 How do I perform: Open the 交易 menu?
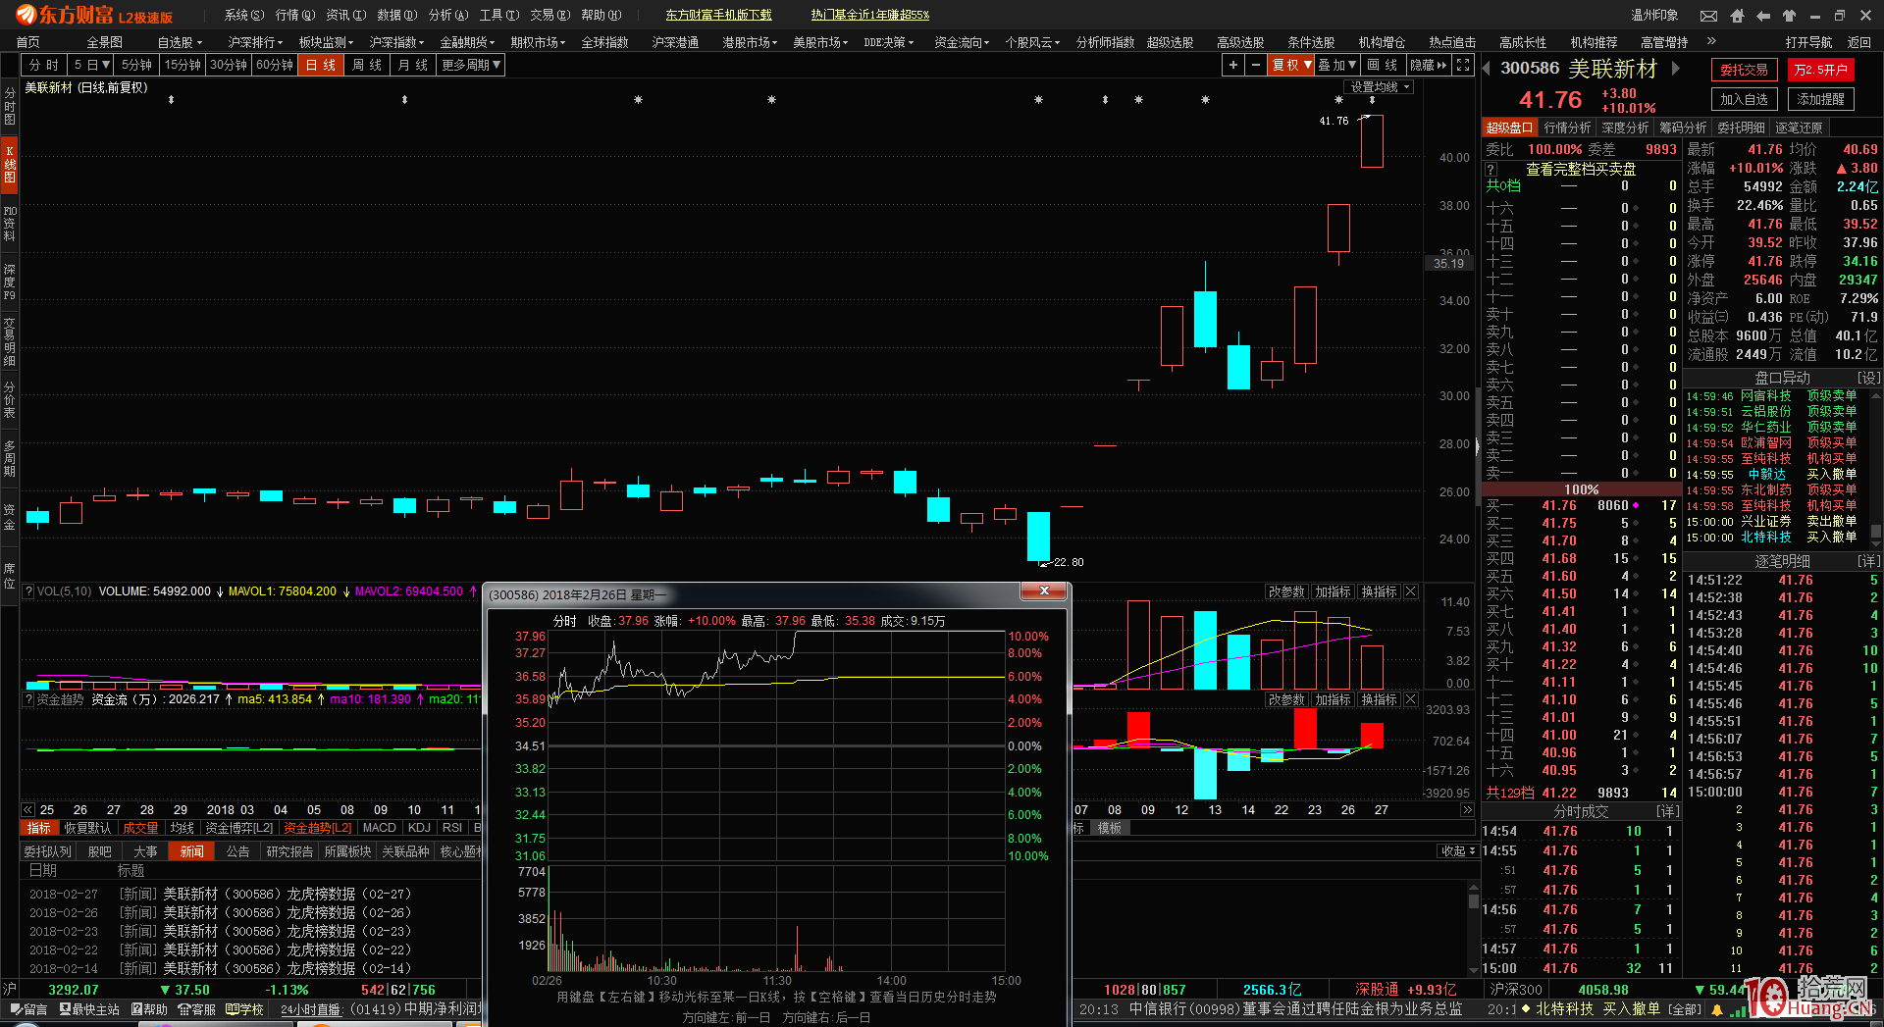tap(549, 16)
